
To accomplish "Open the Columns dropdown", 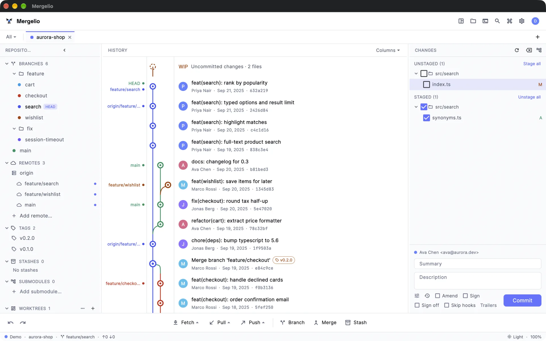I will pos(388,50).
